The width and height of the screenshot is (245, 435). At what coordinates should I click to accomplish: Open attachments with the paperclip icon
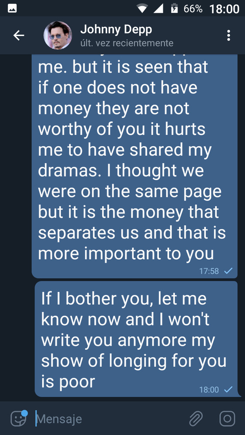(196, 418)
